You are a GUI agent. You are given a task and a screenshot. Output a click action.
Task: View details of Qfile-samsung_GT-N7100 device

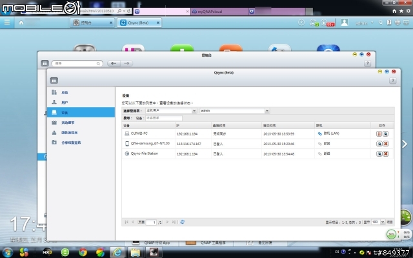click(x=379, y=144)
